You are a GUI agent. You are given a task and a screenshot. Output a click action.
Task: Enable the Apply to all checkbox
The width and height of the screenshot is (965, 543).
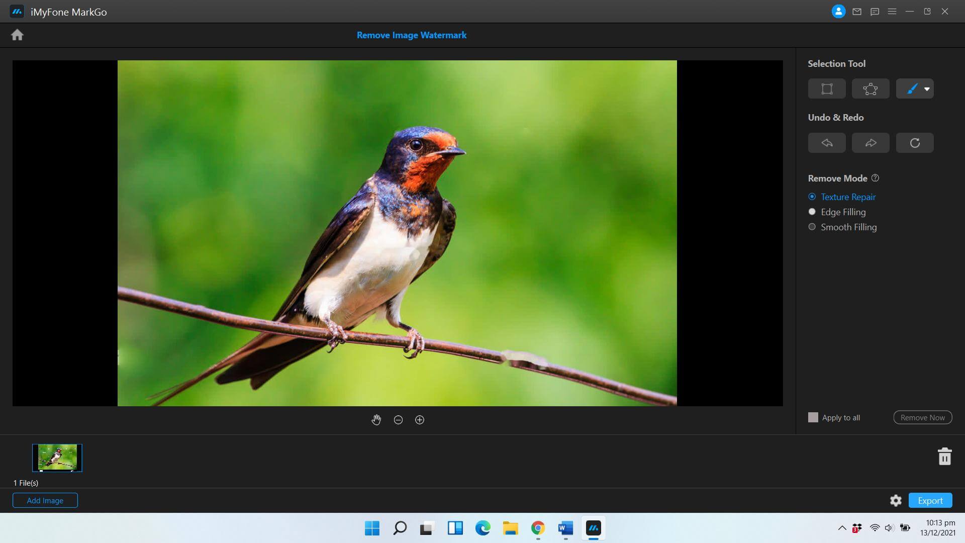813,417
